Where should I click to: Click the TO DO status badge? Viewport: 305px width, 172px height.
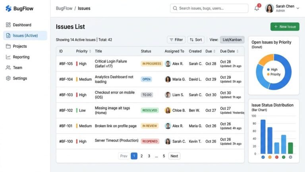[x=147, y=95]
